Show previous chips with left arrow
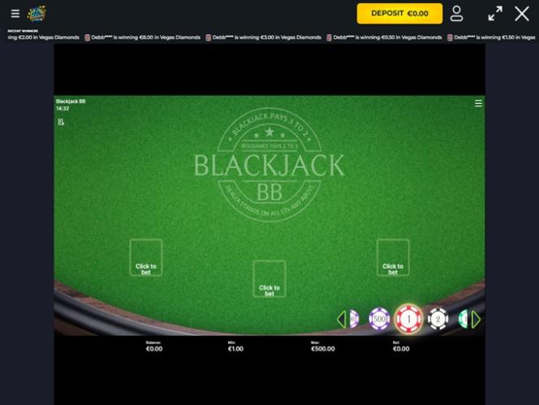The image size is (539, 405). click(x=342, y=319)
